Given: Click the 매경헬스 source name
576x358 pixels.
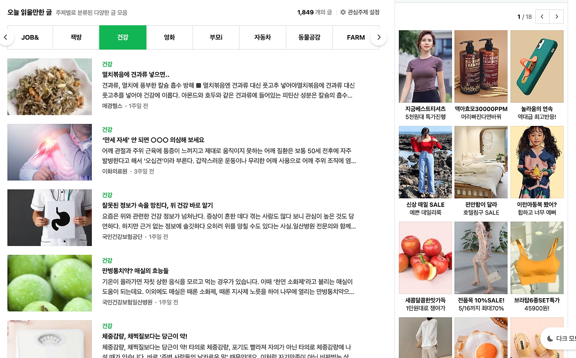Looking at the screenshot, I should tap(112, 106).
